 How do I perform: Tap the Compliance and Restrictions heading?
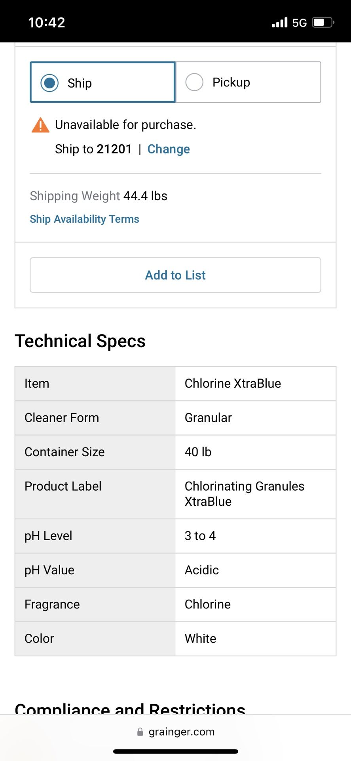pos(130,709)
